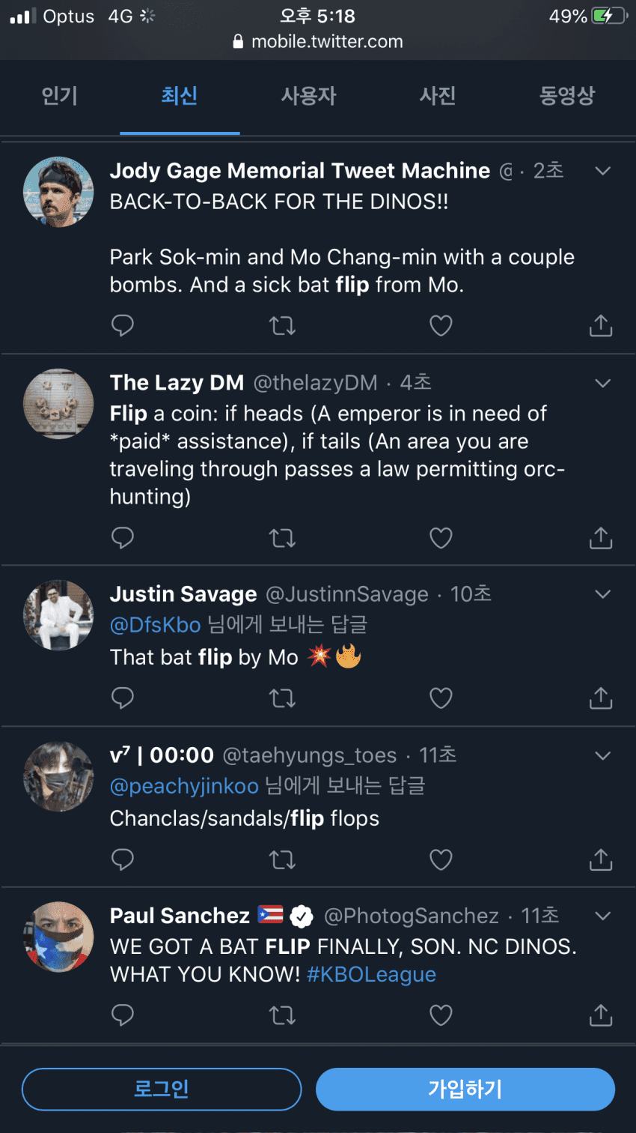The image size is (636, 1133).
Task: Open the 동영상 tab
Action: pyautogui.click(x=566, y=96)
